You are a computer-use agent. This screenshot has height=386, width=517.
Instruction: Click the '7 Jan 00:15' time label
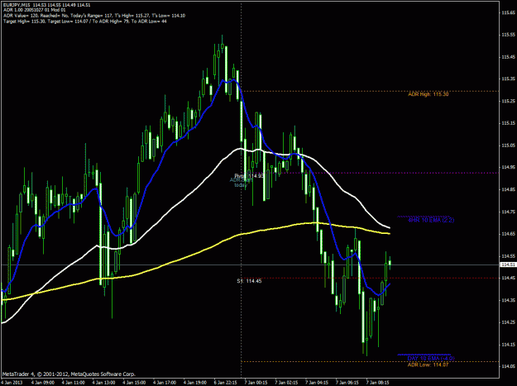tap(256, 383)
